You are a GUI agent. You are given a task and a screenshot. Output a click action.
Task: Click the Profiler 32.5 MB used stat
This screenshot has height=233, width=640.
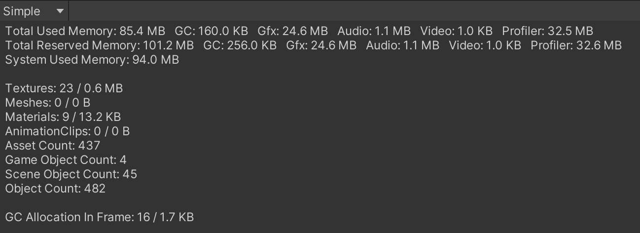click(547, 31)
